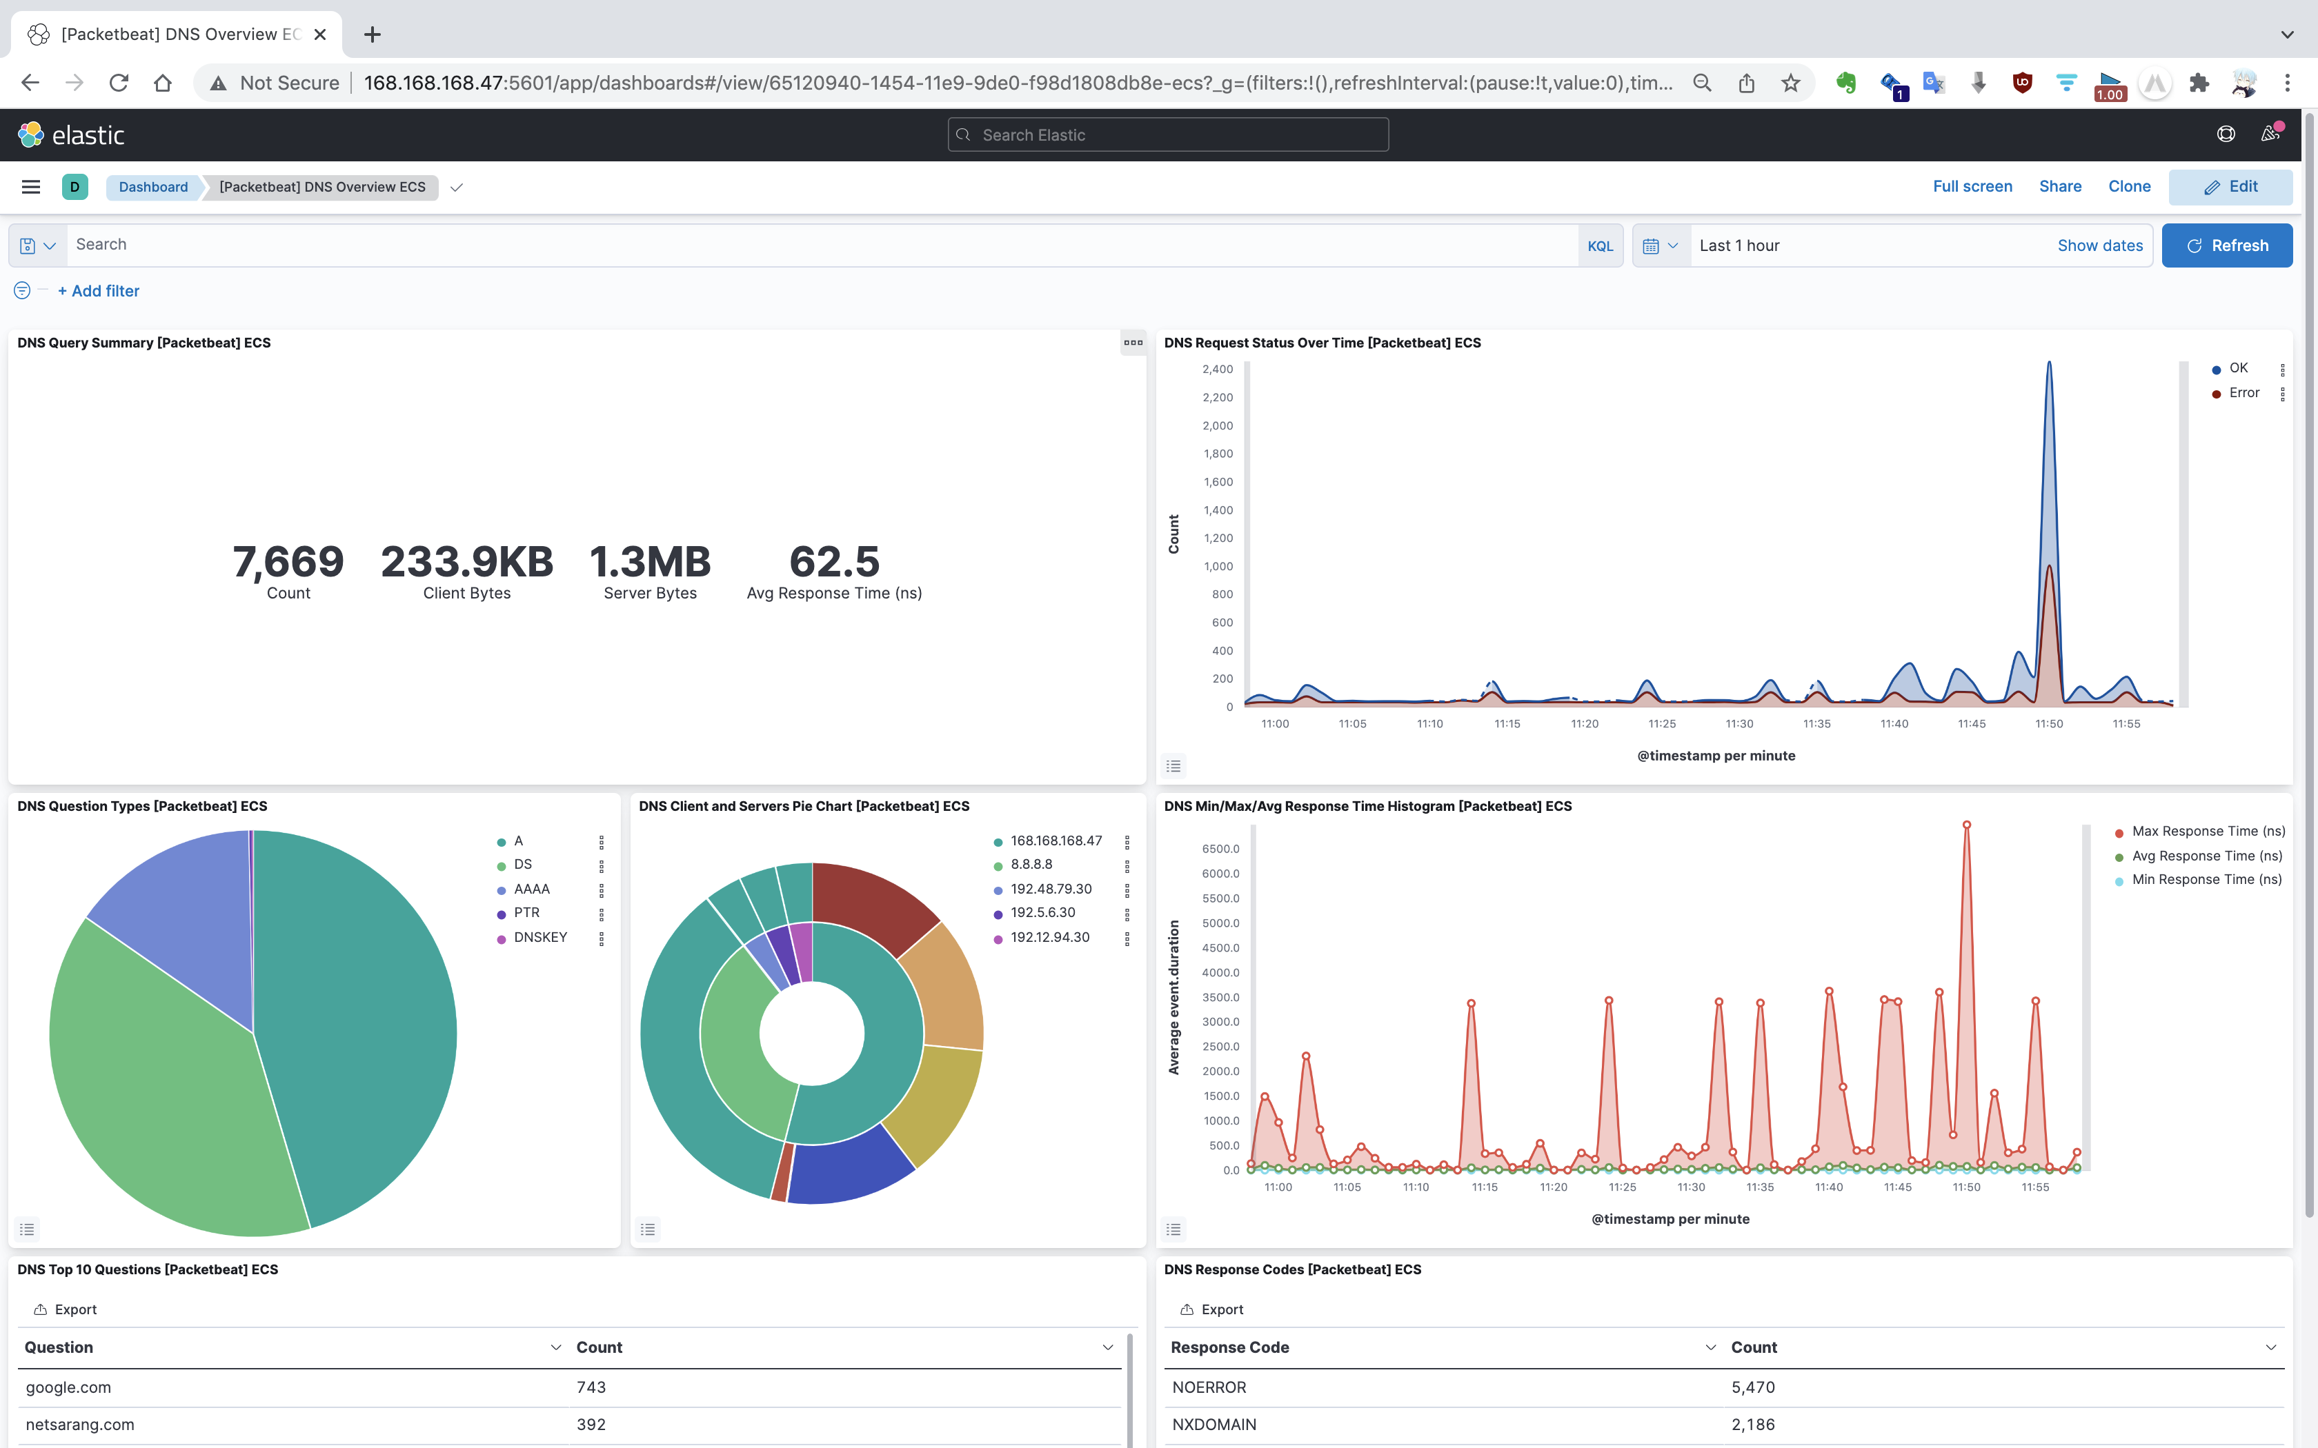Open the Share menu

pos(2059,187)
